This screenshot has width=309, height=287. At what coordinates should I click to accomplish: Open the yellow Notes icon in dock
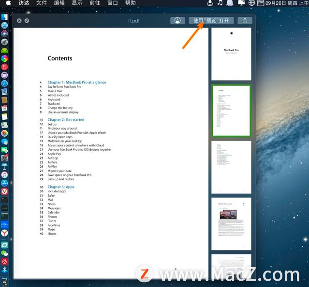(x=4, y=116)
